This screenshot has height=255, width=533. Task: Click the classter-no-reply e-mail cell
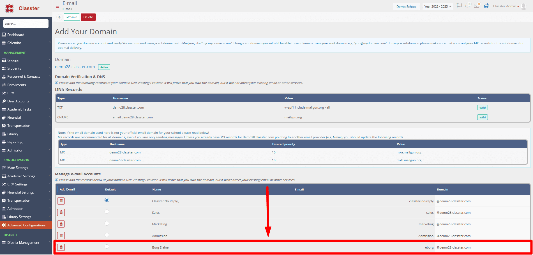421,201
